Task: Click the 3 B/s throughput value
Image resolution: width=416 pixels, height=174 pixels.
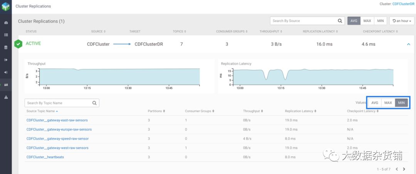Action: [276, 44]
